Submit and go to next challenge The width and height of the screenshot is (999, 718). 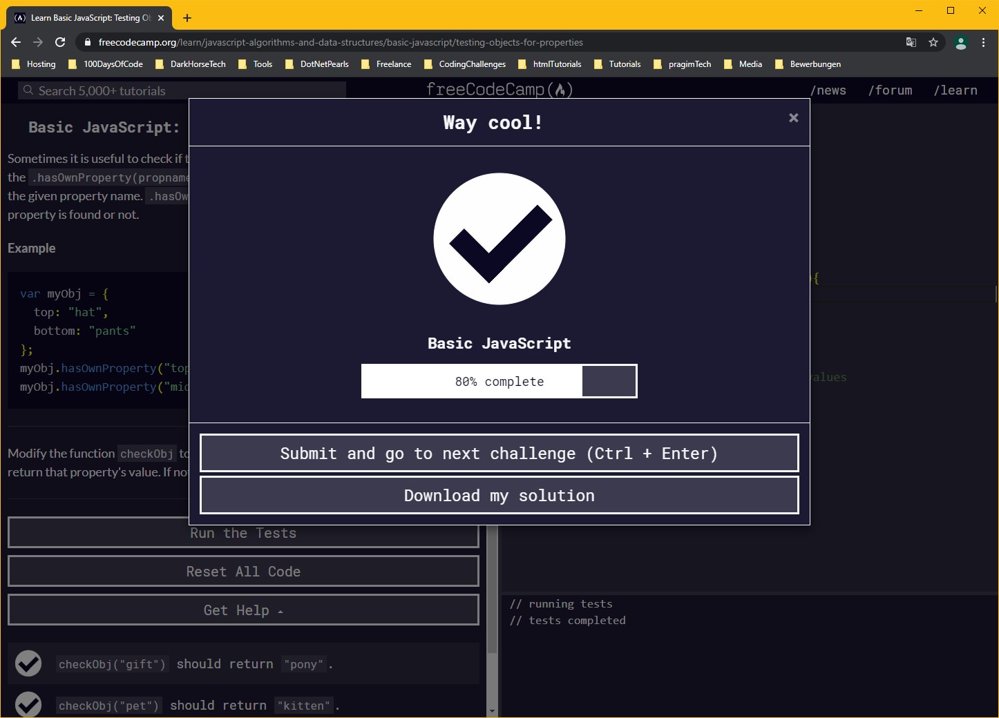tap(499, 453)
